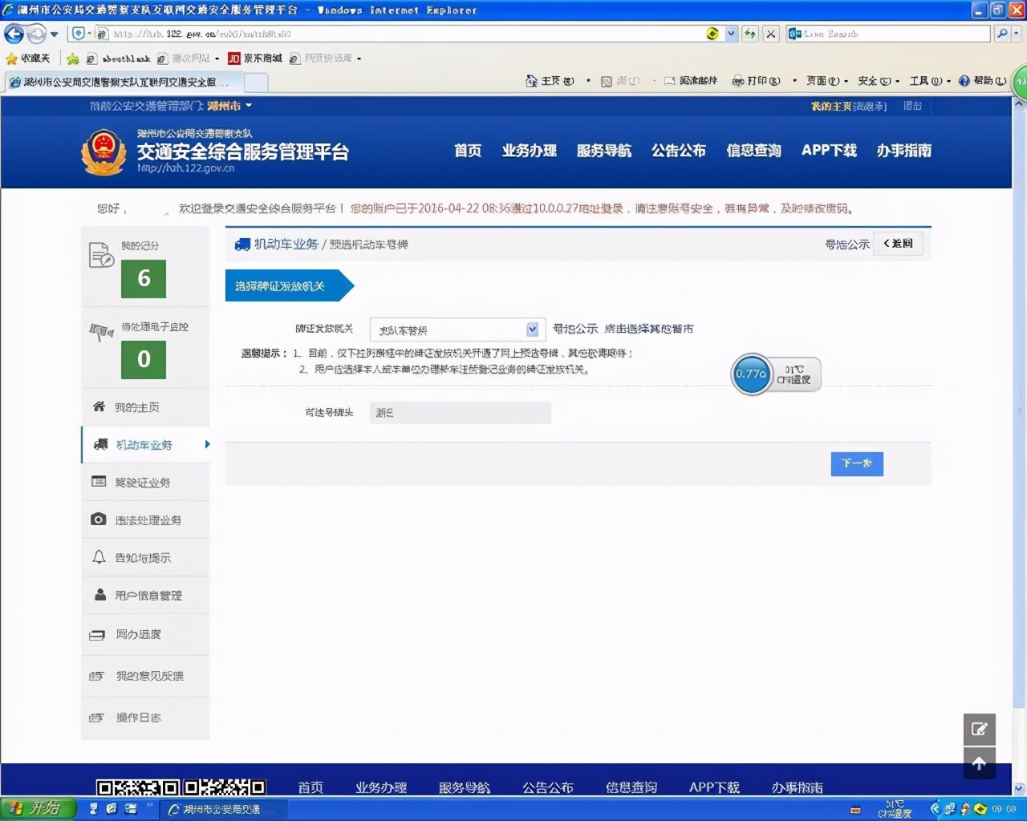This screenshot has height=821, width=1027.
Task: Click the 点击选择其他省市 link
Action: coord(649,330)
